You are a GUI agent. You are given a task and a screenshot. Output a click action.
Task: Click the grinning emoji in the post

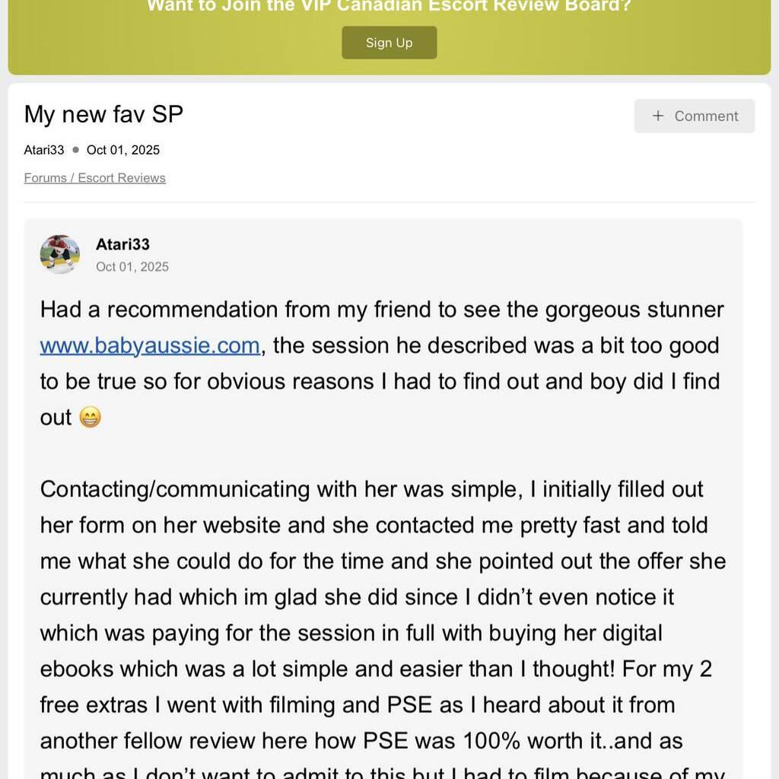(x=90, y=417)
